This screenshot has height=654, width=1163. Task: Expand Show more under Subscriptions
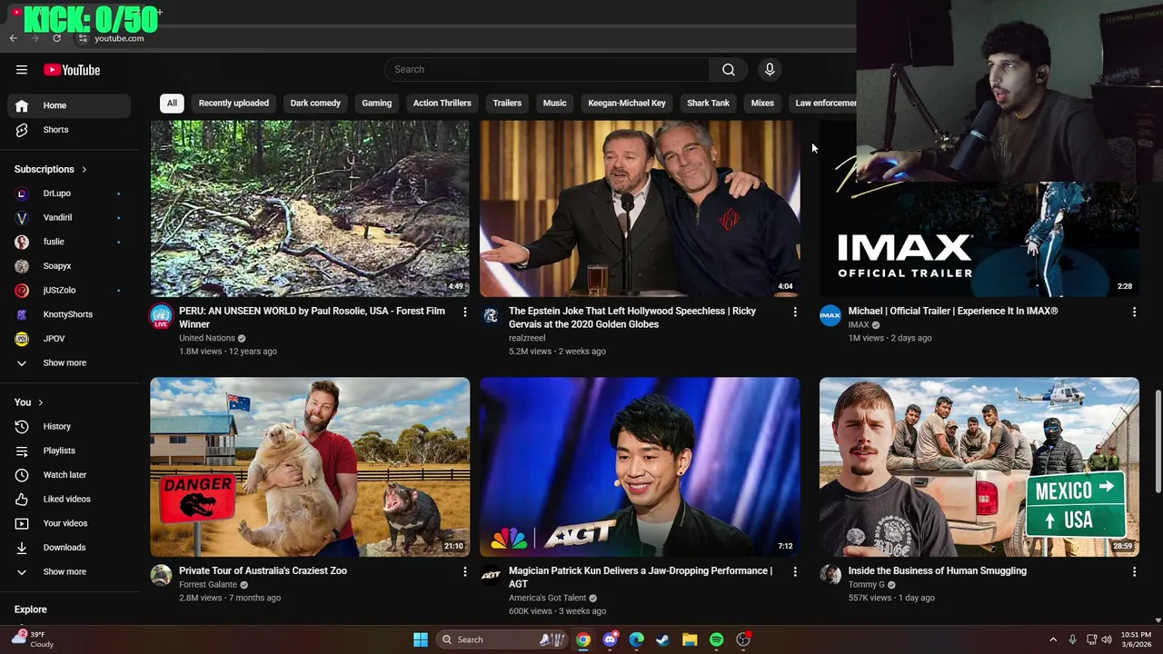coord(69,363)
